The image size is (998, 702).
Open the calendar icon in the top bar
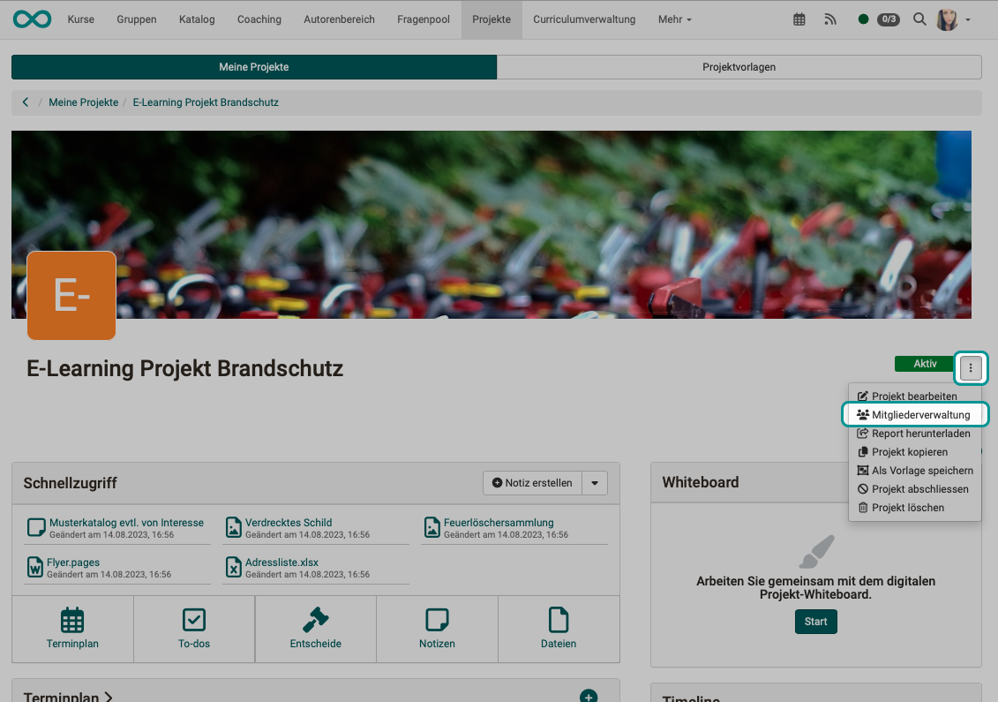(799, 19)
